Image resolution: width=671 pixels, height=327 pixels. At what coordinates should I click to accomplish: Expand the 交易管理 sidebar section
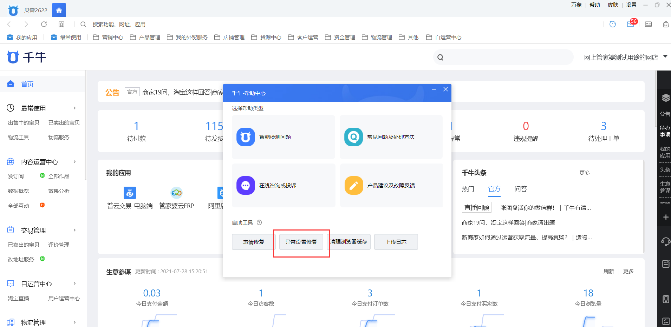(74, 230)
